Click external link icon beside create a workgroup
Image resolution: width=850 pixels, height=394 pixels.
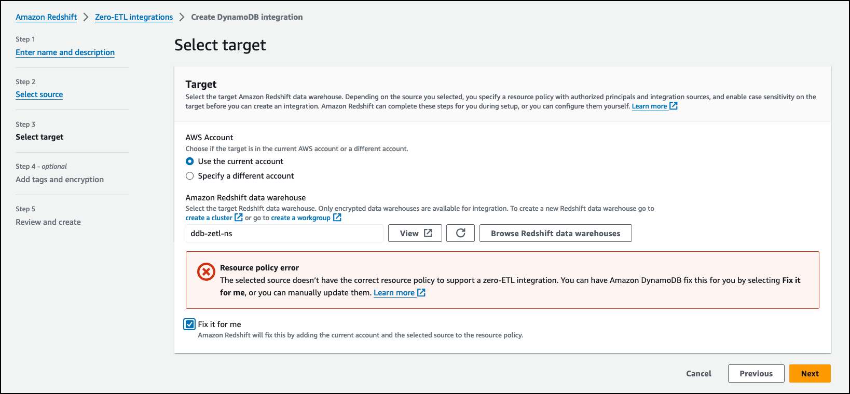(x=337, y=218)
